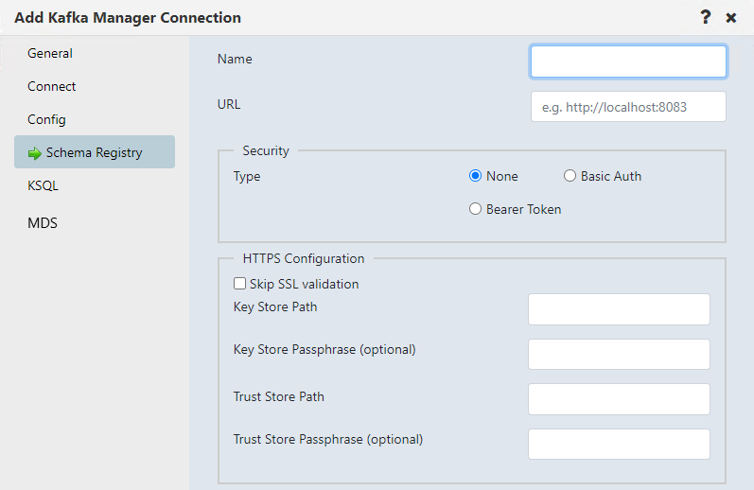Click the Security group title

click(x=266, y=150)
